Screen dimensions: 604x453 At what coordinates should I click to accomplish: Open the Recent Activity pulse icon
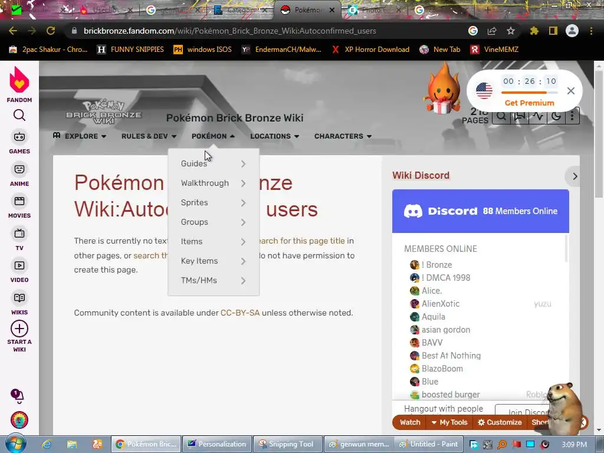pos(538,116)
